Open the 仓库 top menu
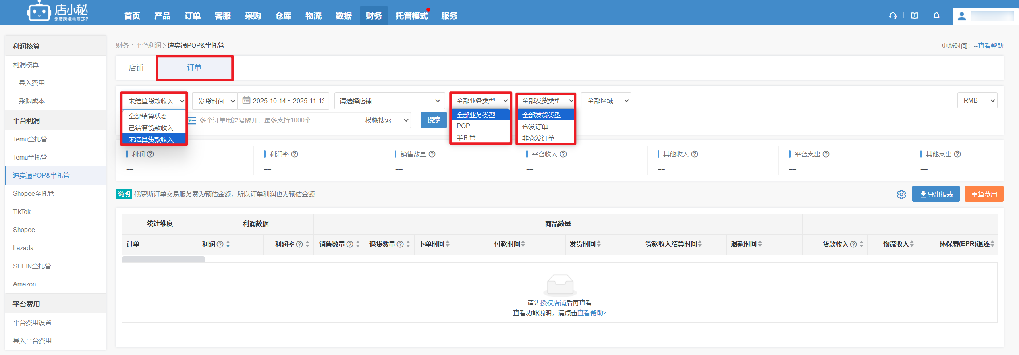The image size is (1019, 355). point(283,16)
